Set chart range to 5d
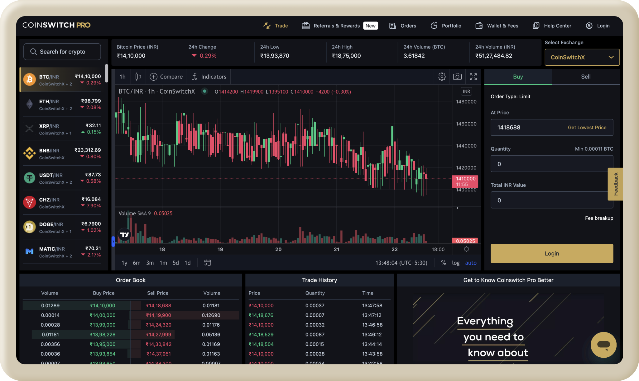 tap(176, 263)
